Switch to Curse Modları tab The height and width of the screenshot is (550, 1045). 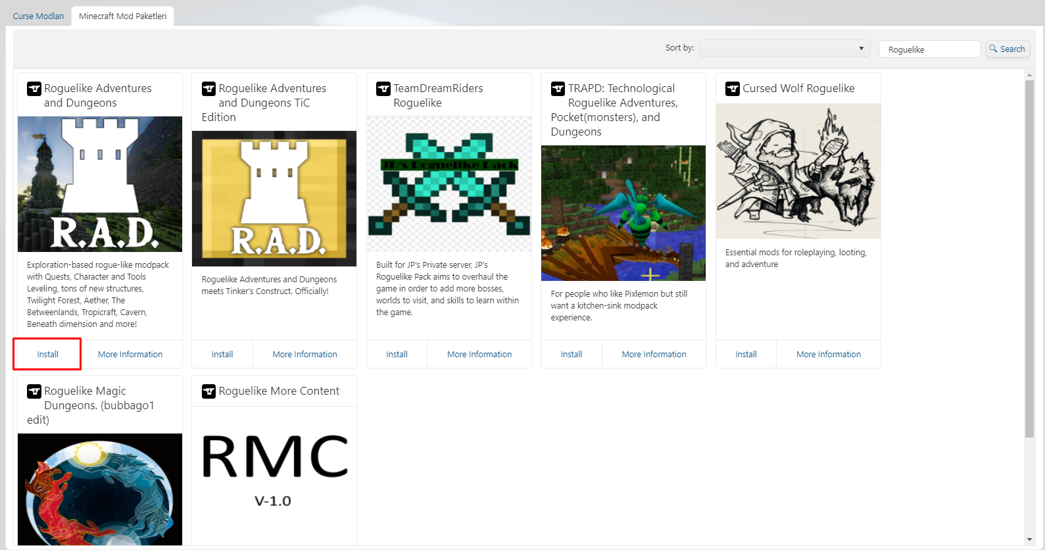click(x=38, y=16)
